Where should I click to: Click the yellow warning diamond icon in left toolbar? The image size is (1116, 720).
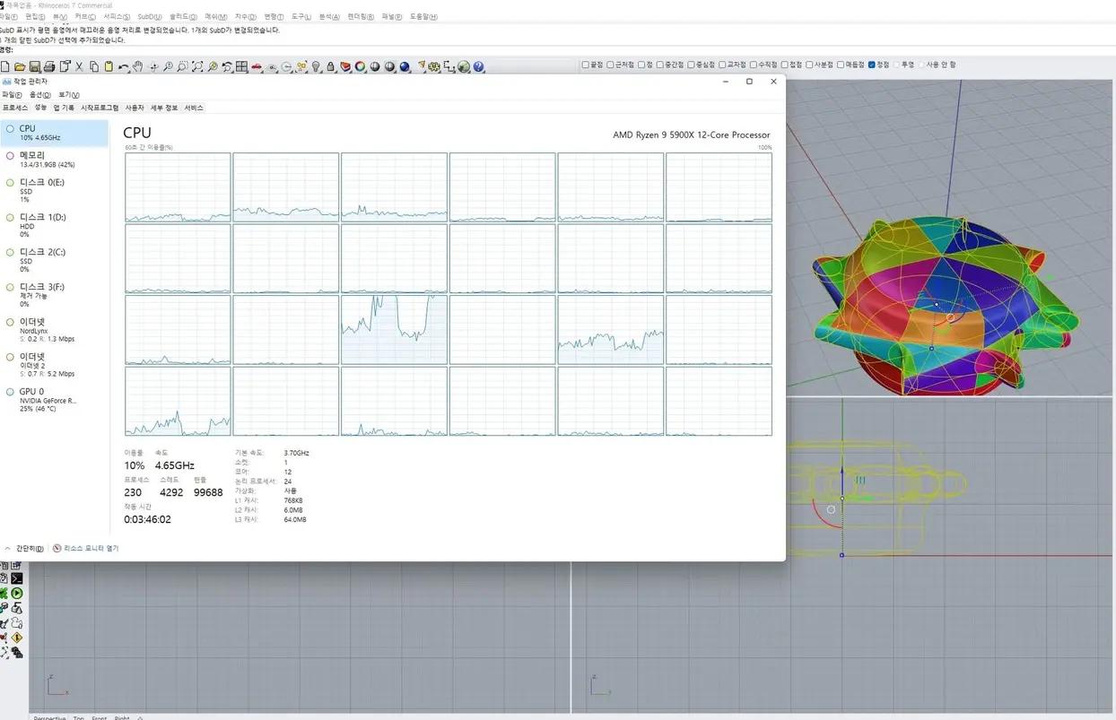point(15,638)
